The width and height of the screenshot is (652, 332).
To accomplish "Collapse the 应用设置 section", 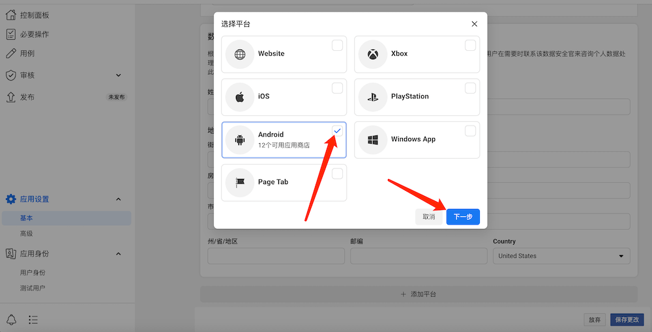I will (x=118, y=199).
